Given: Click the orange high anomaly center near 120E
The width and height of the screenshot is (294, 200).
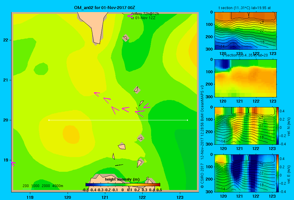Looking at the screenshot, I should pos(71,134).
